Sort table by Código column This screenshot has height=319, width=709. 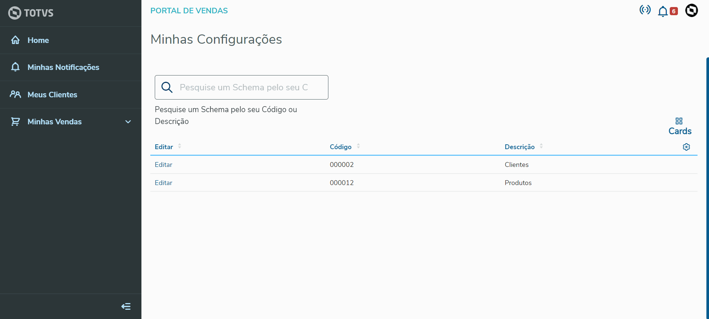tap(358, 147)
